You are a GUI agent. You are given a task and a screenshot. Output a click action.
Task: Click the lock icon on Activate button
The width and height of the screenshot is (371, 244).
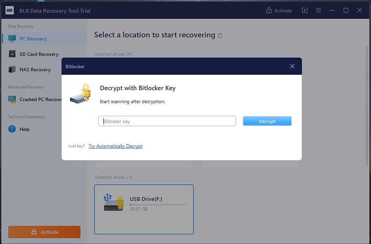(34, 232)
